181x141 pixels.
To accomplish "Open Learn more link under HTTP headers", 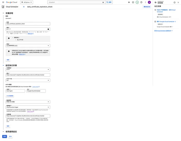I will [x=36, y=87].
